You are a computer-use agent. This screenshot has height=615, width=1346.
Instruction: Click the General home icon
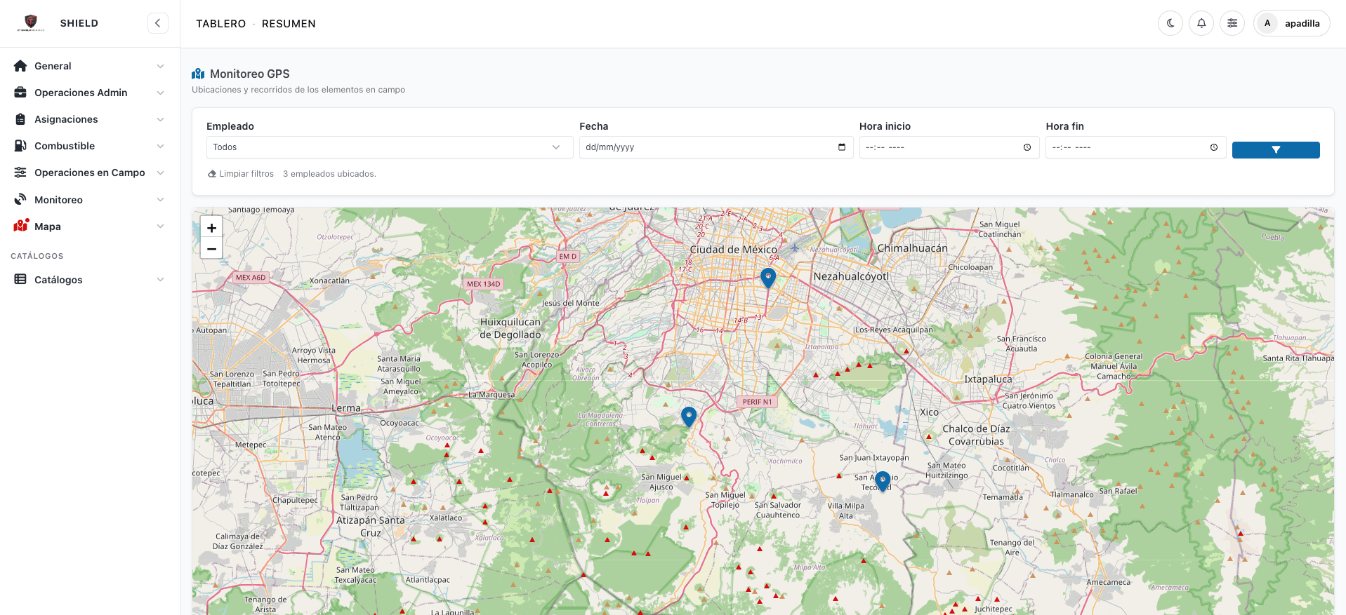pyautogui.click(x=20, y=66)
